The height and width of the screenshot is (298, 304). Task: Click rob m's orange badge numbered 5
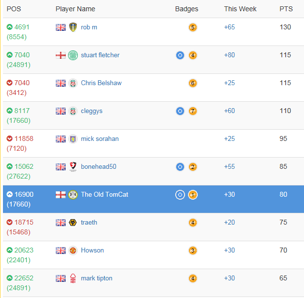193,27
